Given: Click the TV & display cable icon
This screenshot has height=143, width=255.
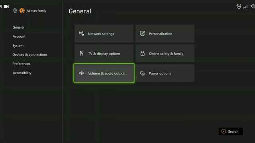Looking at the screenshot, I should (x=82, y=53).
